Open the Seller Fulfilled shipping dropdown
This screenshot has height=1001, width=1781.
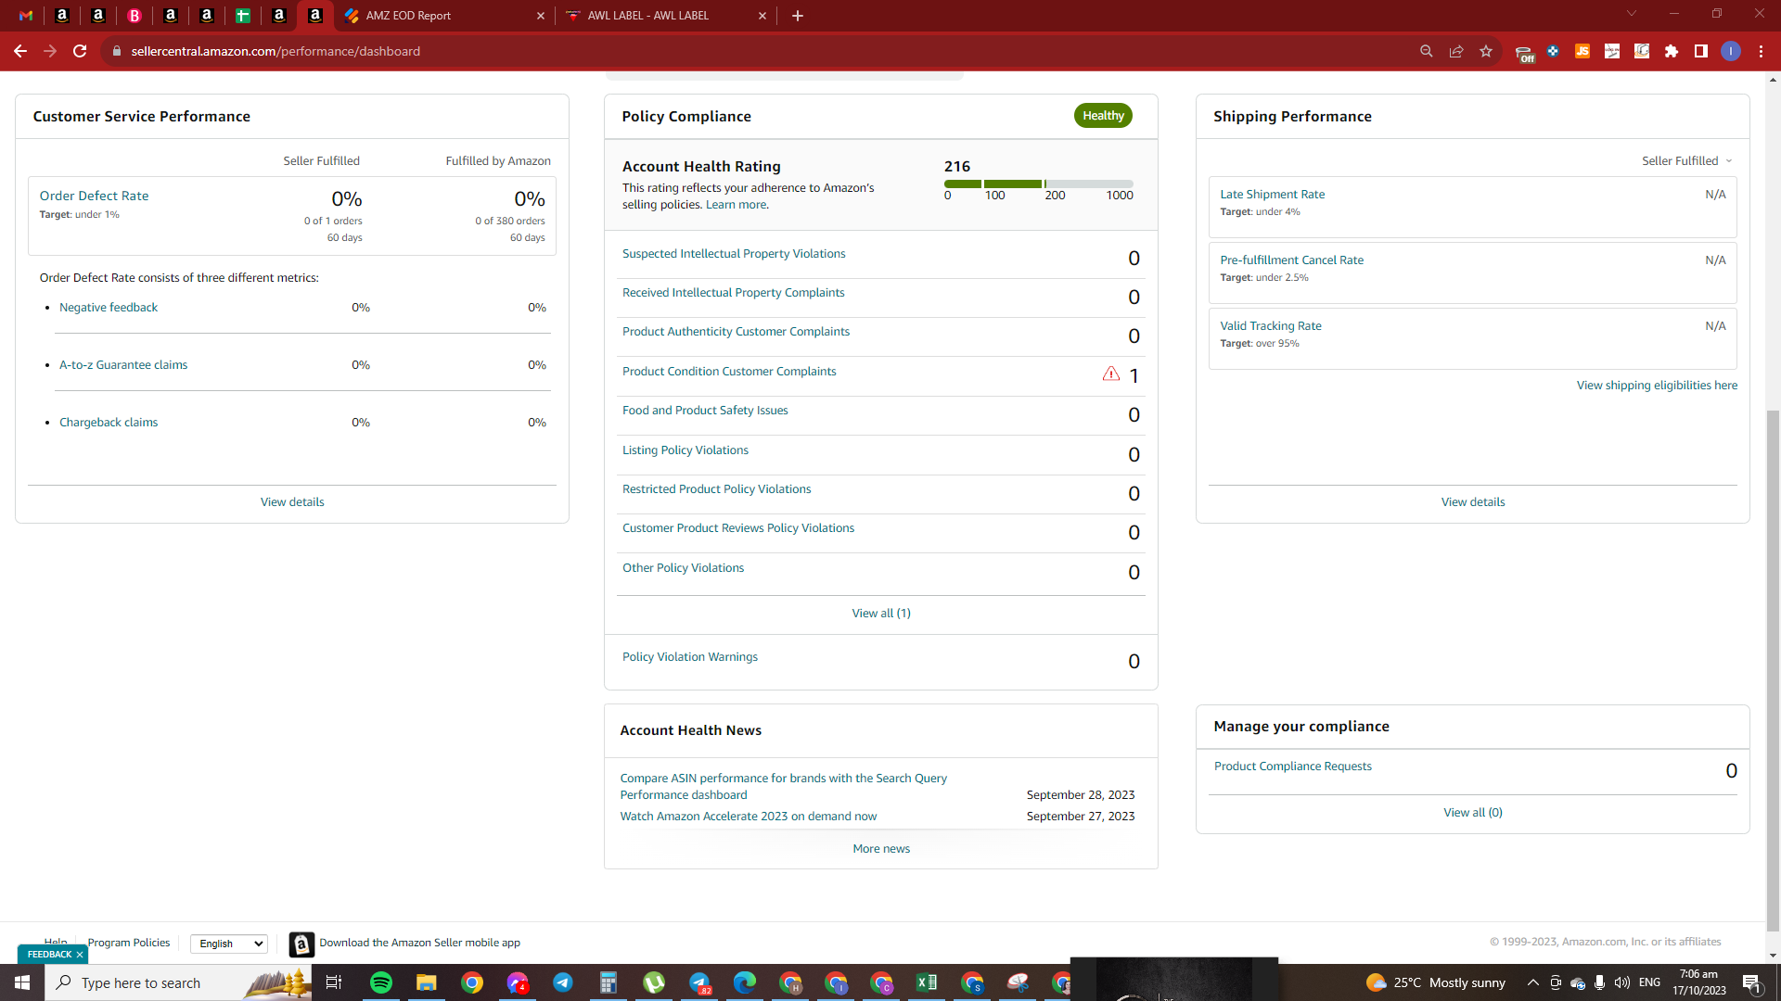point(1686,161)
